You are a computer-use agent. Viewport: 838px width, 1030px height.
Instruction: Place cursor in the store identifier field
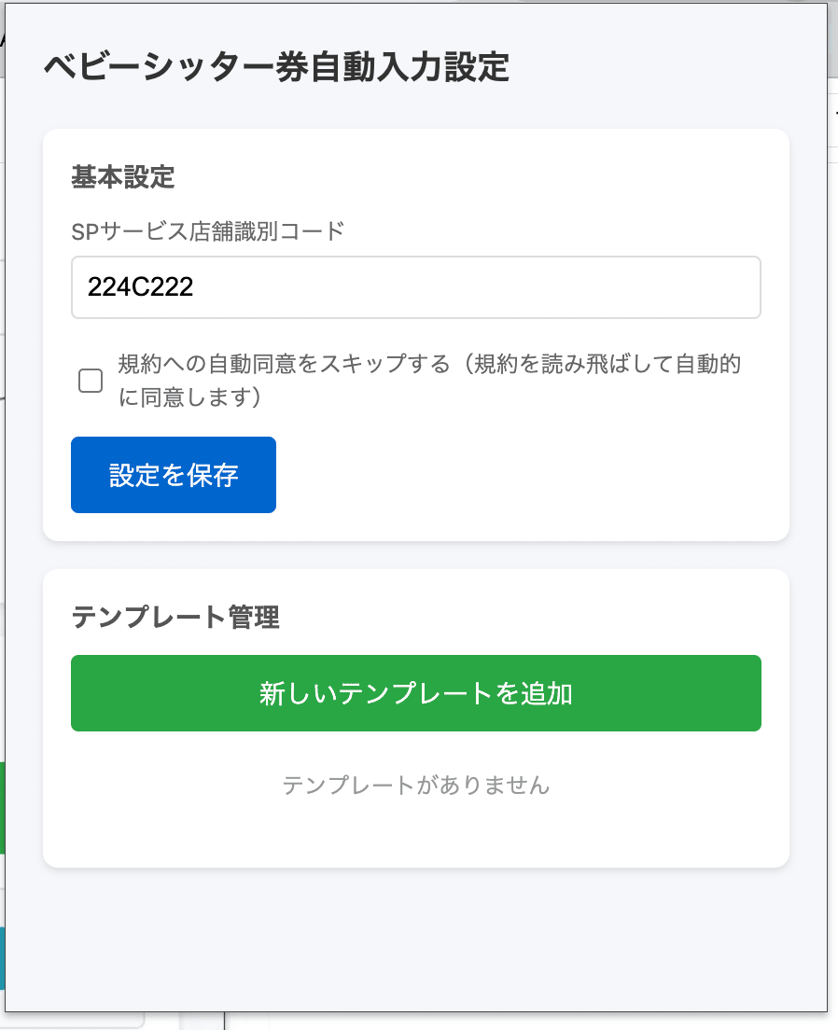(x=416, y=286)
